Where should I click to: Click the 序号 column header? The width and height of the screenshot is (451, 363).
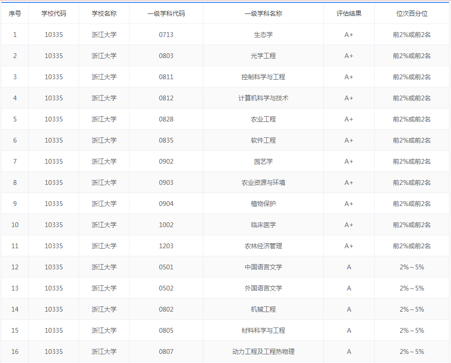coord(15,13)
